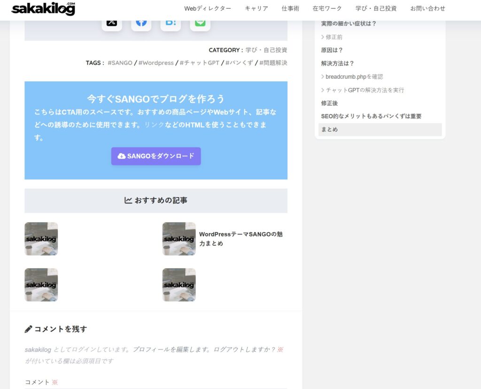
Task: Open the お問い合わせ page
Action: (427, 8)
